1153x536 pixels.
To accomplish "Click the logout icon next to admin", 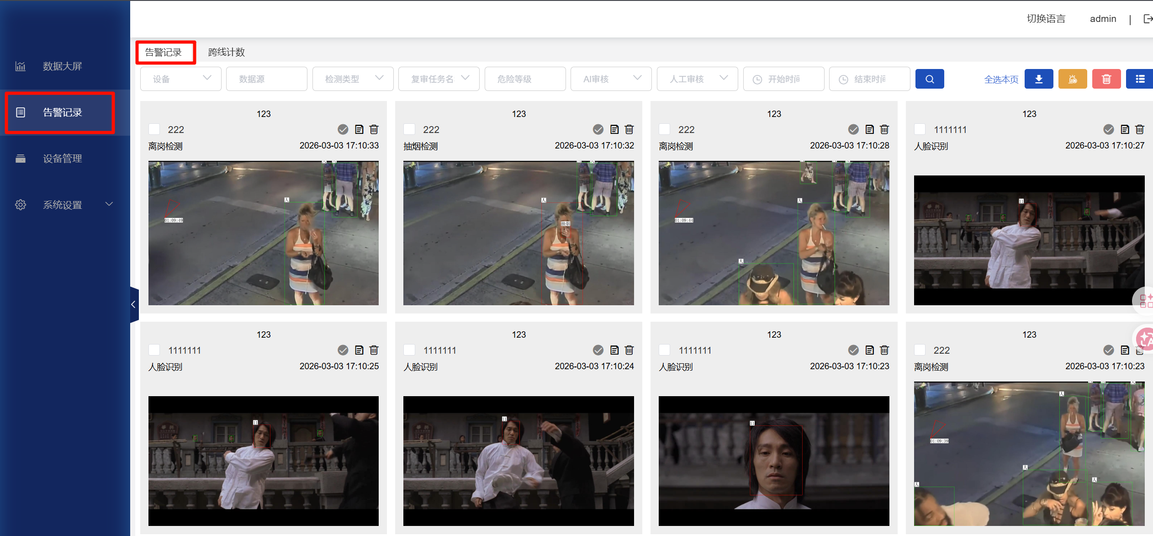I will tap(1148, 19).
